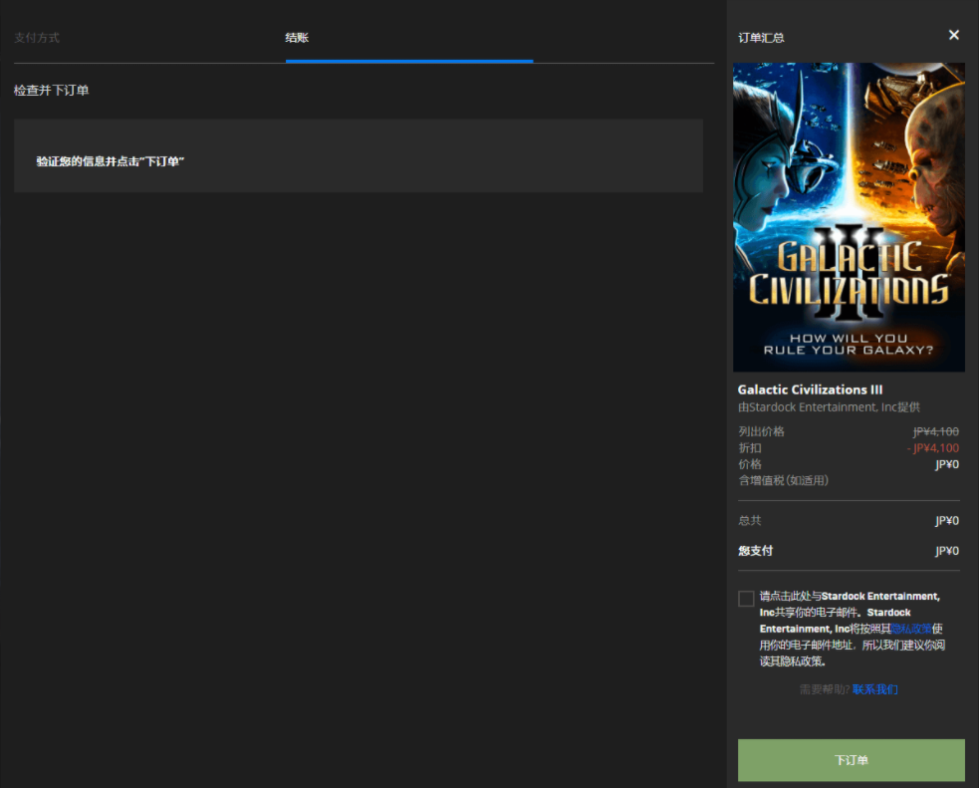Click the crossed-out JP¥4,100 list price
The image size is (979, 788).
935,431
